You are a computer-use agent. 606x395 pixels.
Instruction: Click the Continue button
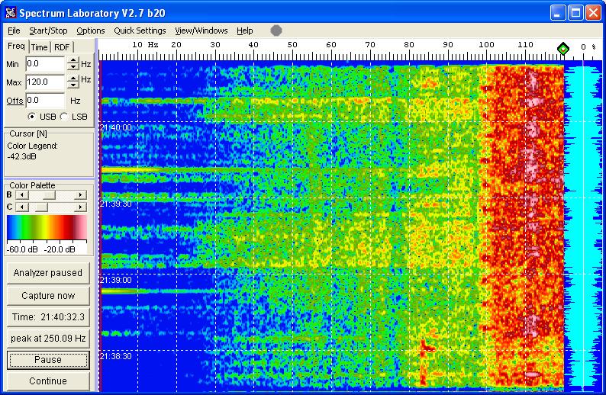(x=48, y=381)
